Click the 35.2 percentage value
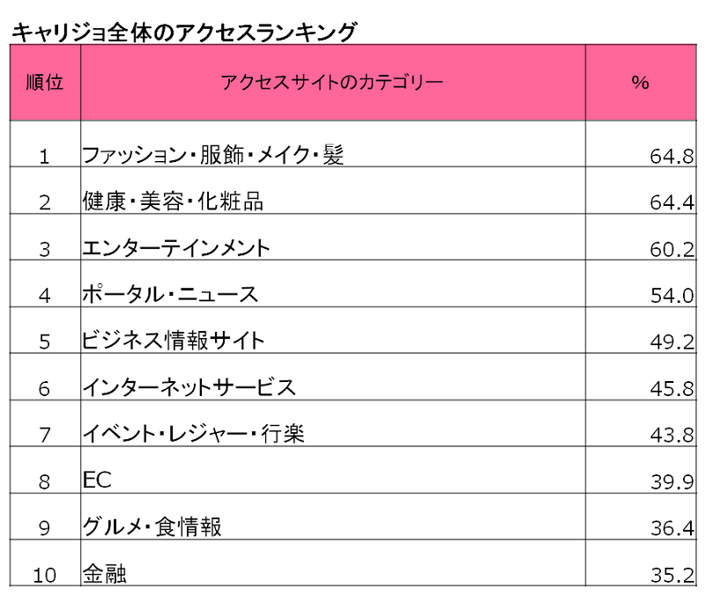This screenshot has width=705, height=595. tap(674, 575)
